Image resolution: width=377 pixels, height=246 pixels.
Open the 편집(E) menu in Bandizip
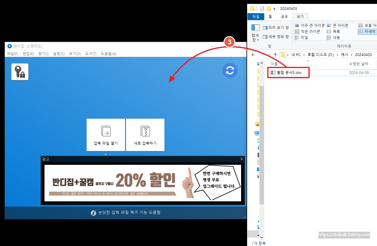coord(28,54)
